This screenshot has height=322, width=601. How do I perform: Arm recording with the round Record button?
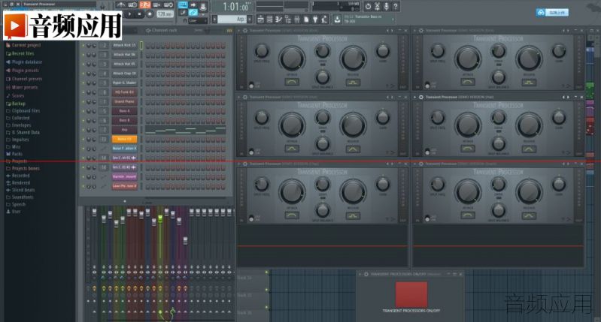[x=150, y=14]
